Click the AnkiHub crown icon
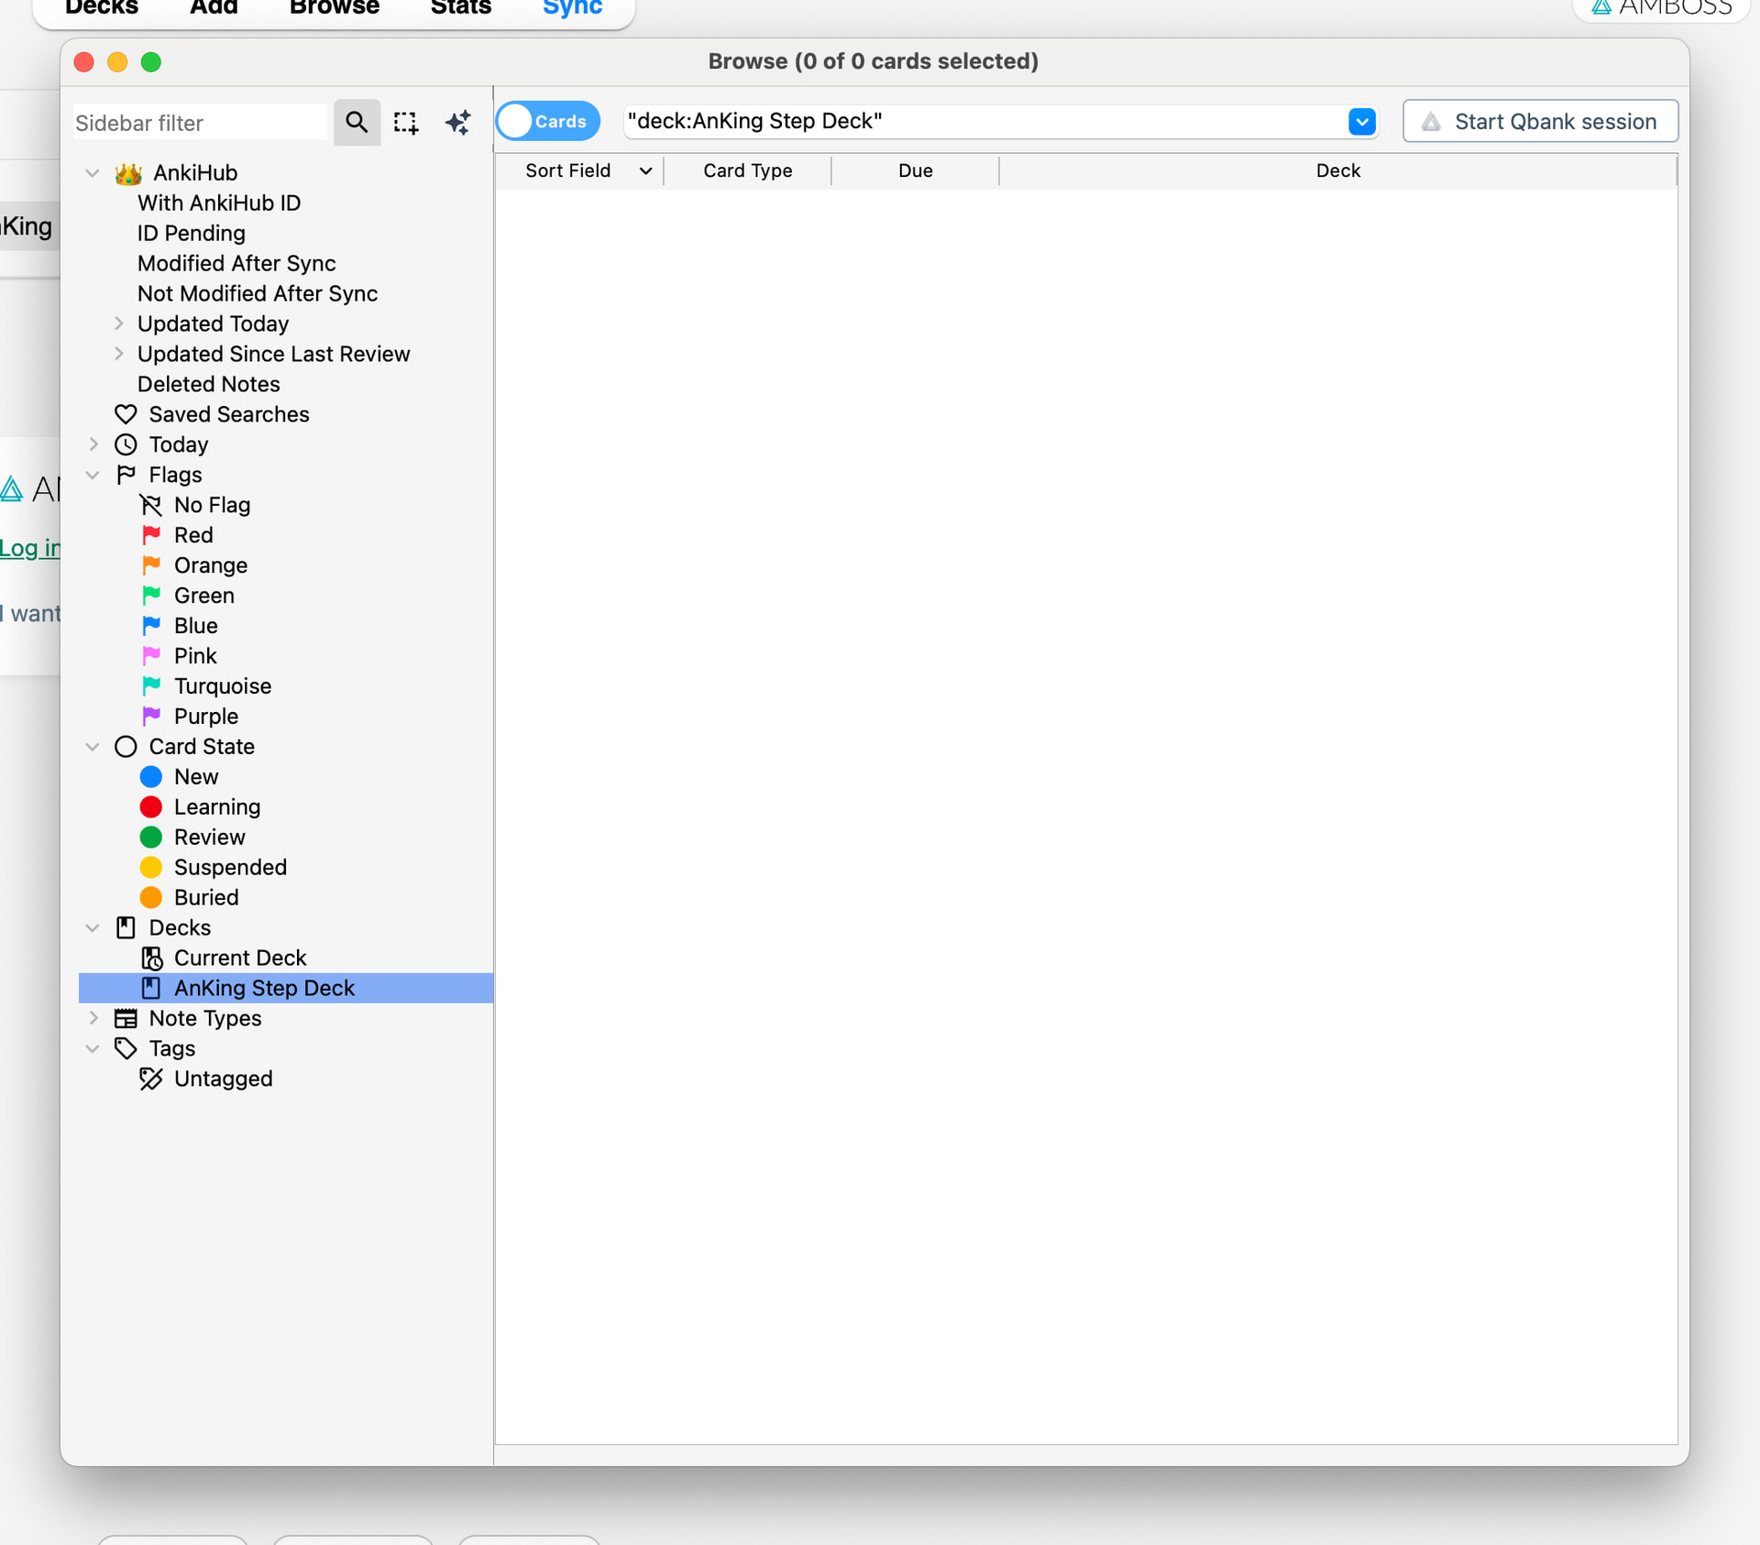Image resolution: width=1760 pixels, height=1545 pixels. (x=128, y=173)
